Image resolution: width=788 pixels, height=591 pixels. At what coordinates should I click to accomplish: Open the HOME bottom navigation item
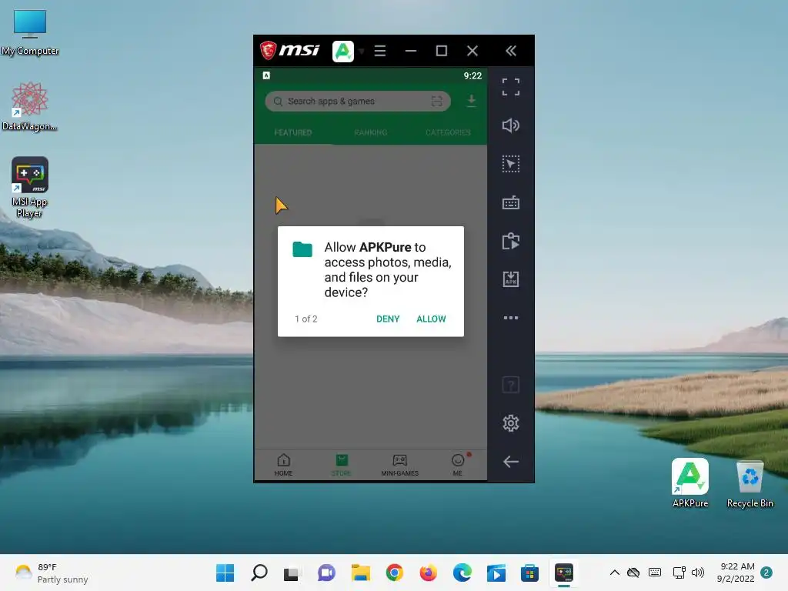(x=283, y=465)
